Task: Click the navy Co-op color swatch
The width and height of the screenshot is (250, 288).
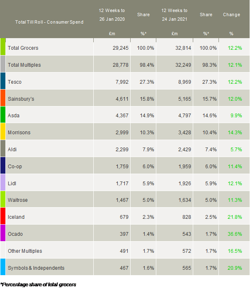Action: (x=2, y=166)
